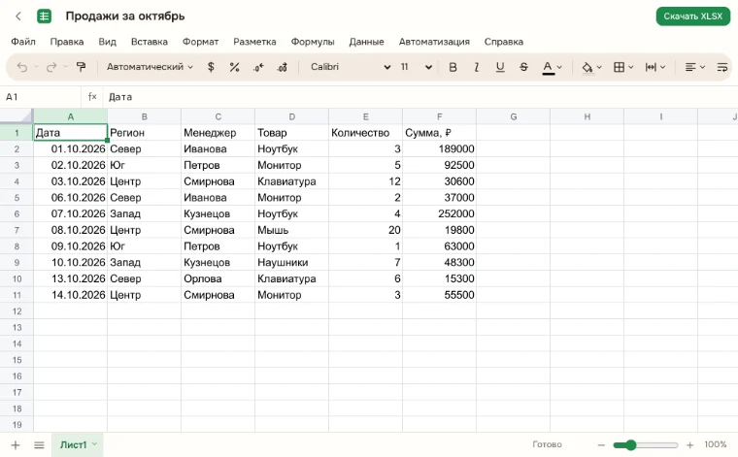Screen dimensions: 738x457
Task: Click the 100% zoom level
Action: tap(716, 444)
